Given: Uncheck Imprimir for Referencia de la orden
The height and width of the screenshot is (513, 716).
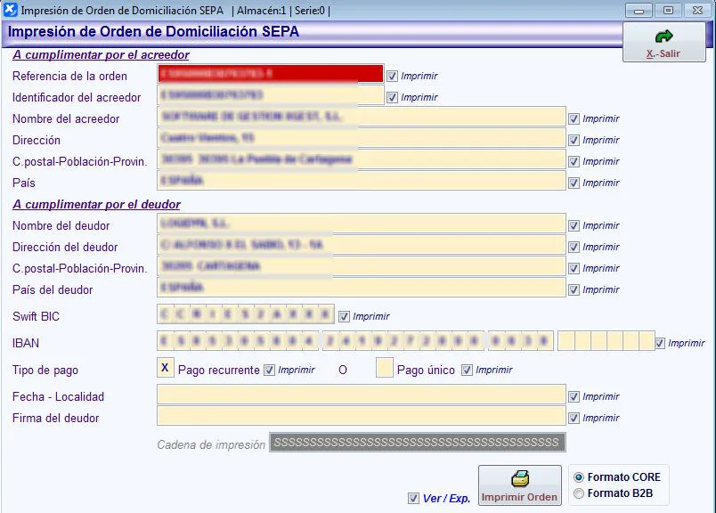Looking at the screenshot, I should [392, 76].
